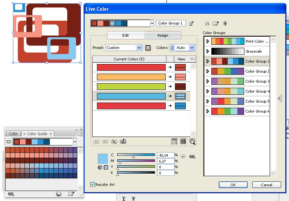The height and width of the screenshot is (201, 289).
Task: Delete color group with trash icon
Action: click(x=225, y=23)
